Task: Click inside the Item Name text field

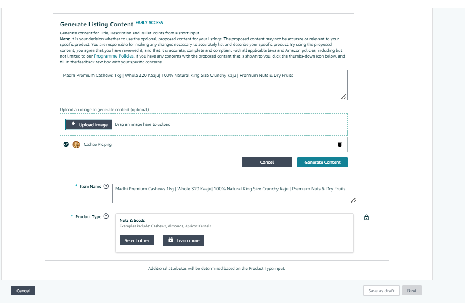Action: click(x=234, y=193)
